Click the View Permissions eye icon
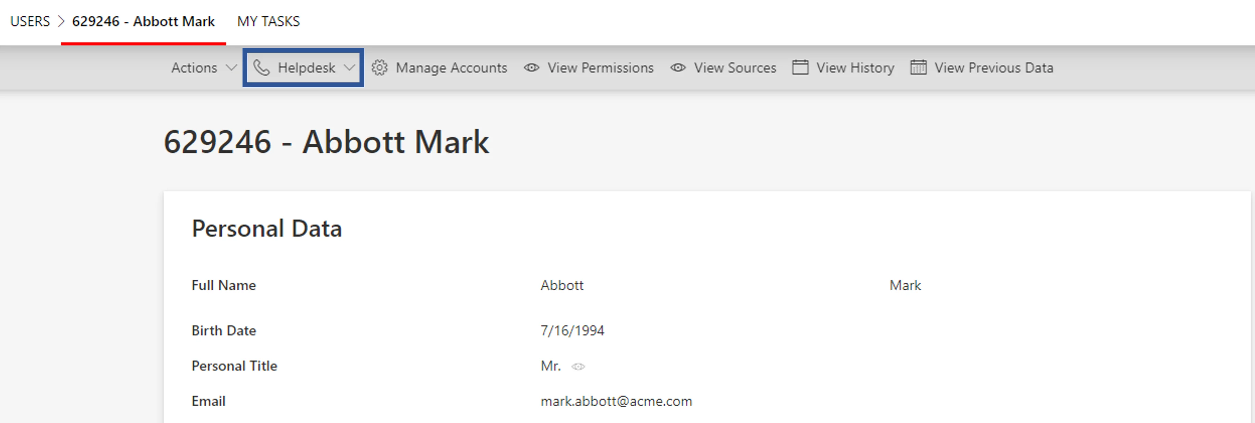Image resolution: width=1255 pixels, height=423 pixels. pyautogui.click(x=532, y=68)
